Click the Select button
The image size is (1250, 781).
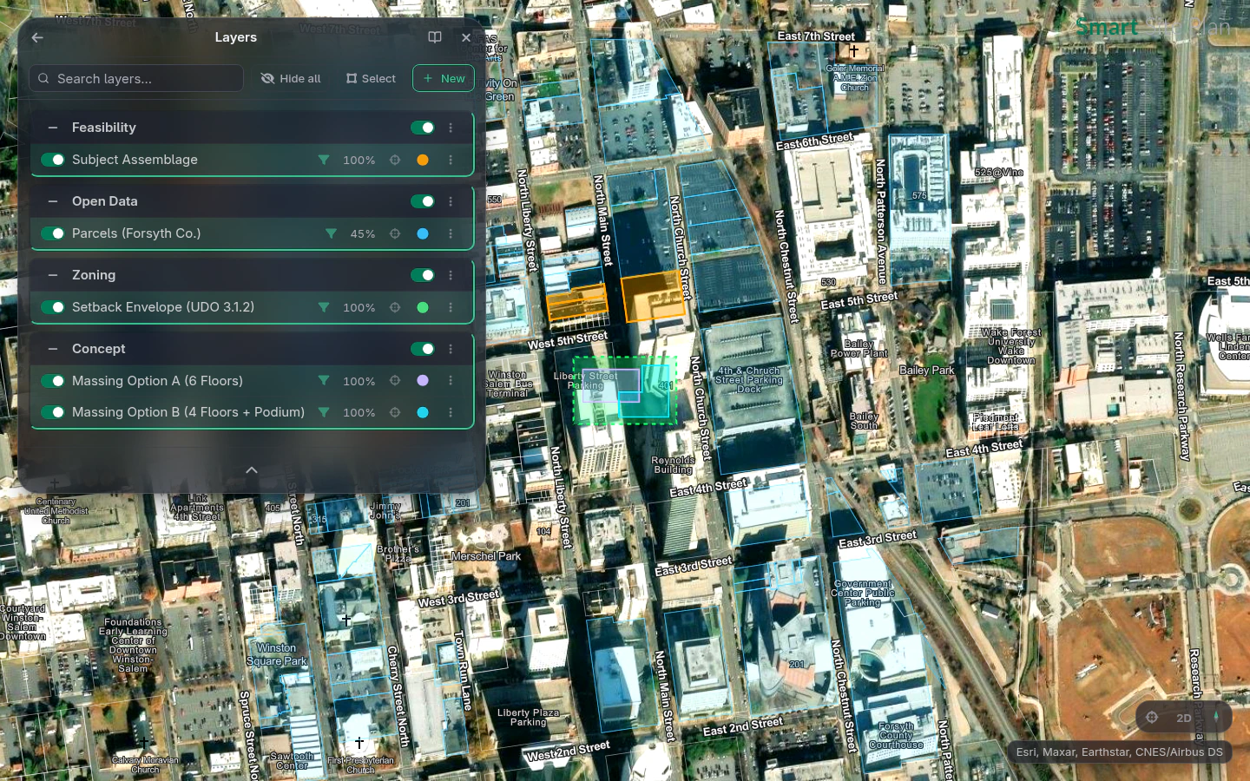[x=371, y=78]
